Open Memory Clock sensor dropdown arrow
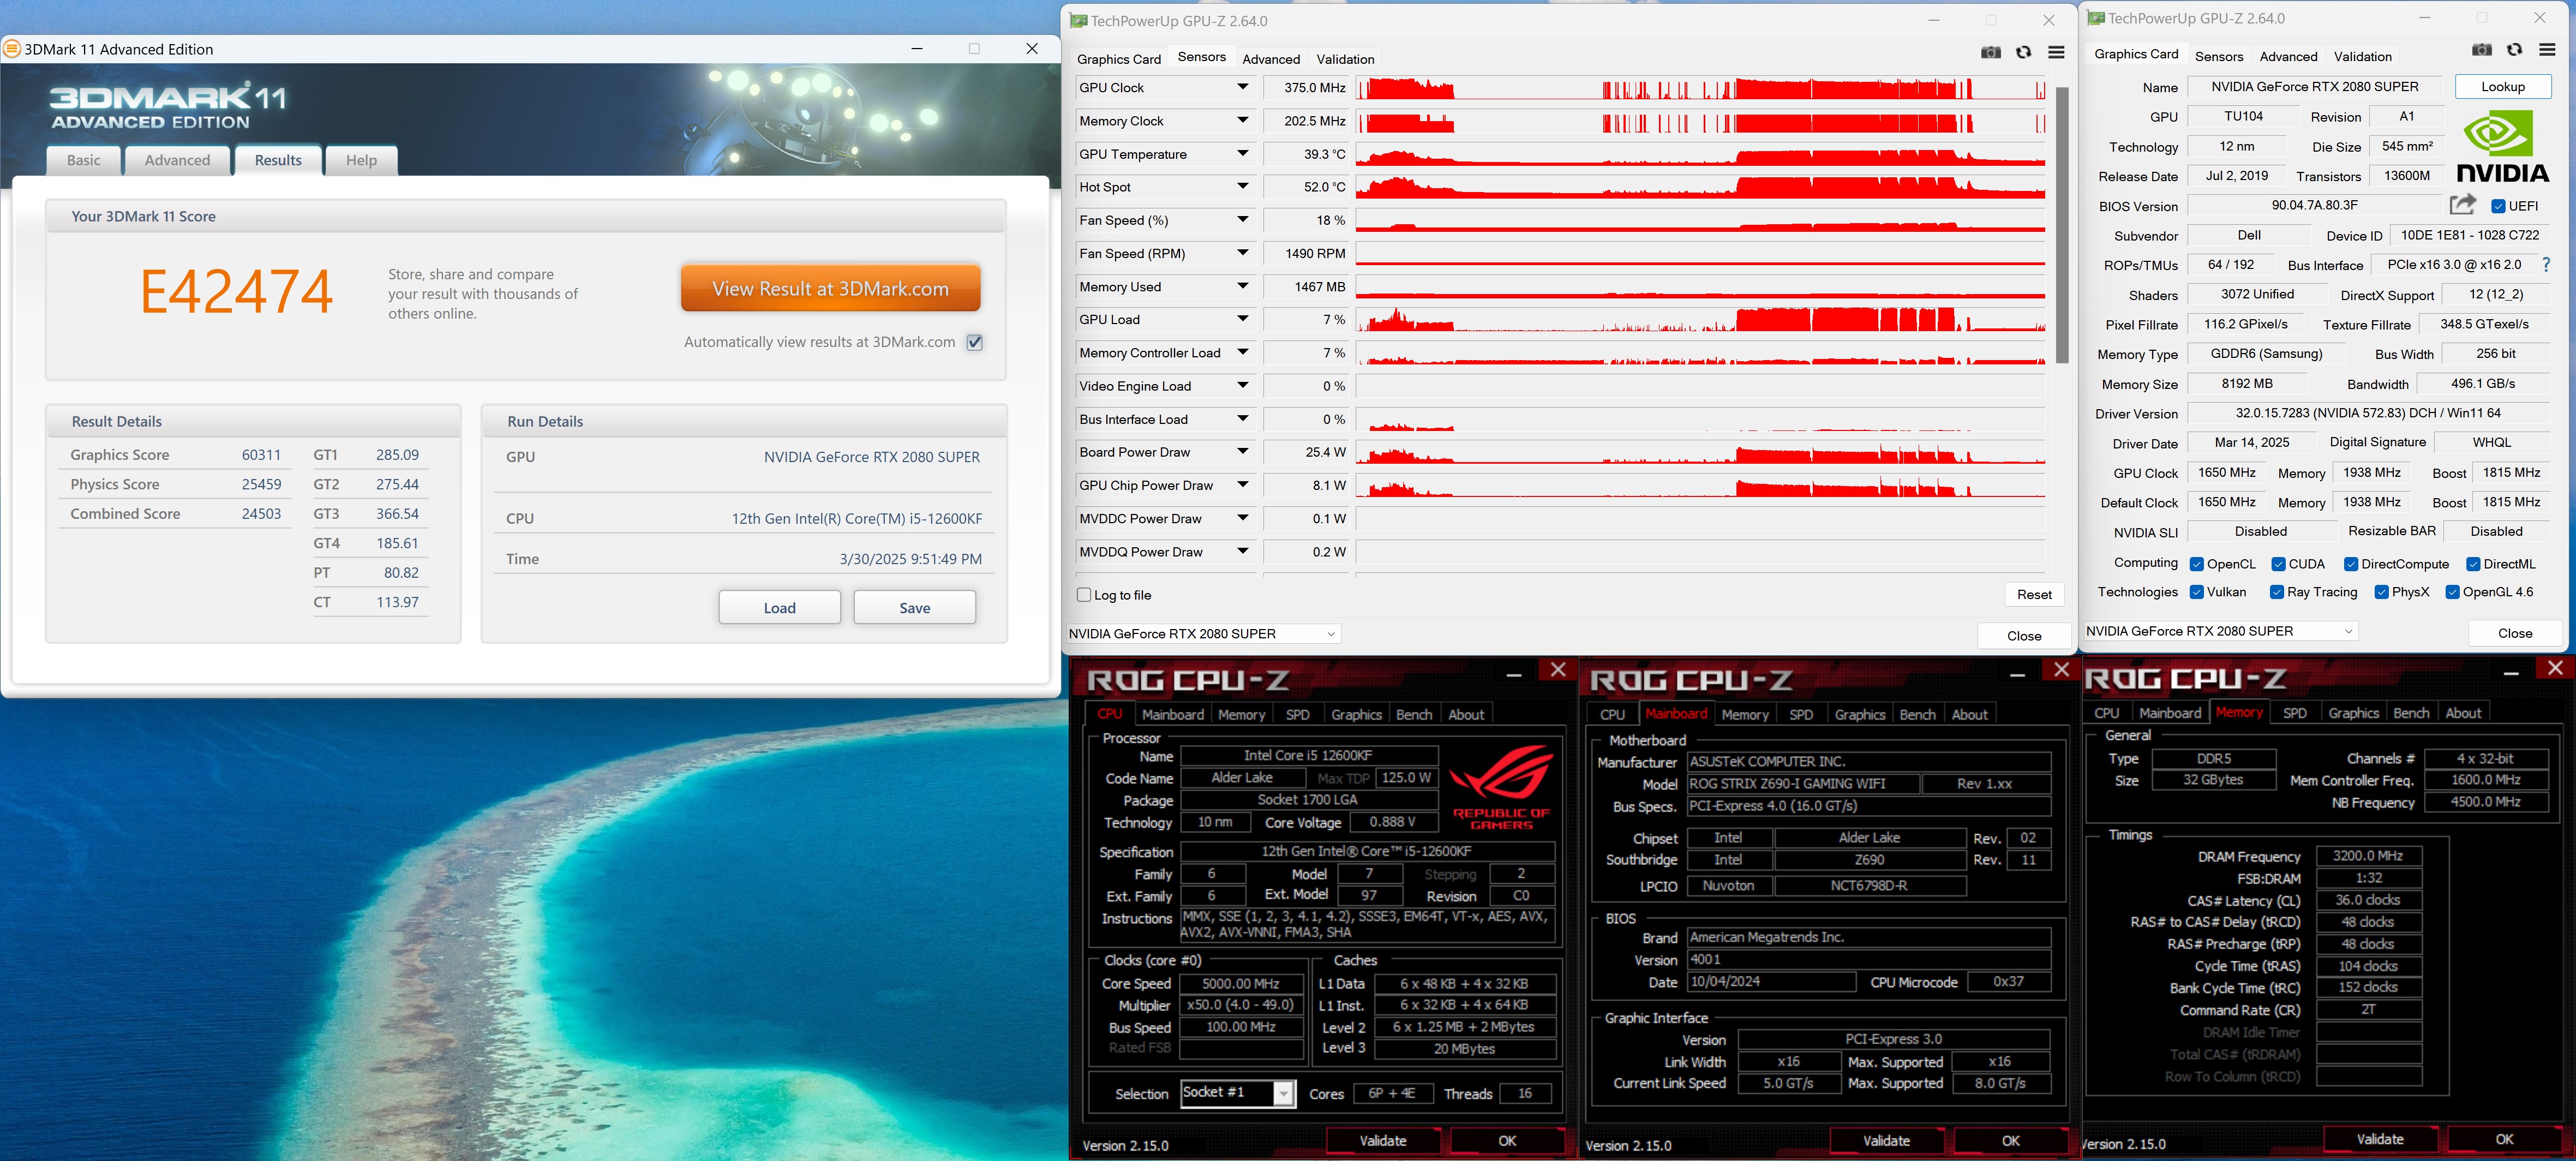 [x=1242, y=120]
